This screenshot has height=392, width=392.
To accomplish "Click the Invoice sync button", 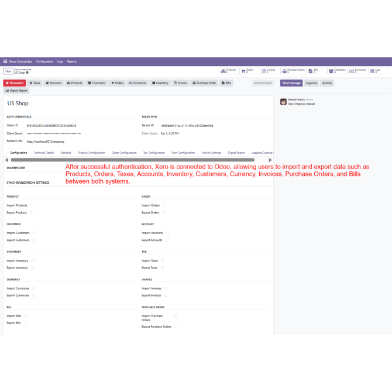I will pos(181,83).
